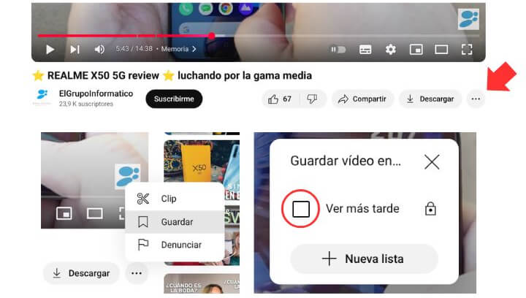
Task: Like the video with 67 likes
Action: click(280, 99)
